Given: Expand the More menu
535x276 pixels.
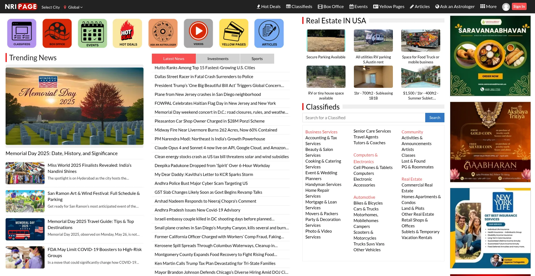Looking at the screenshot, I should point(488,7).
